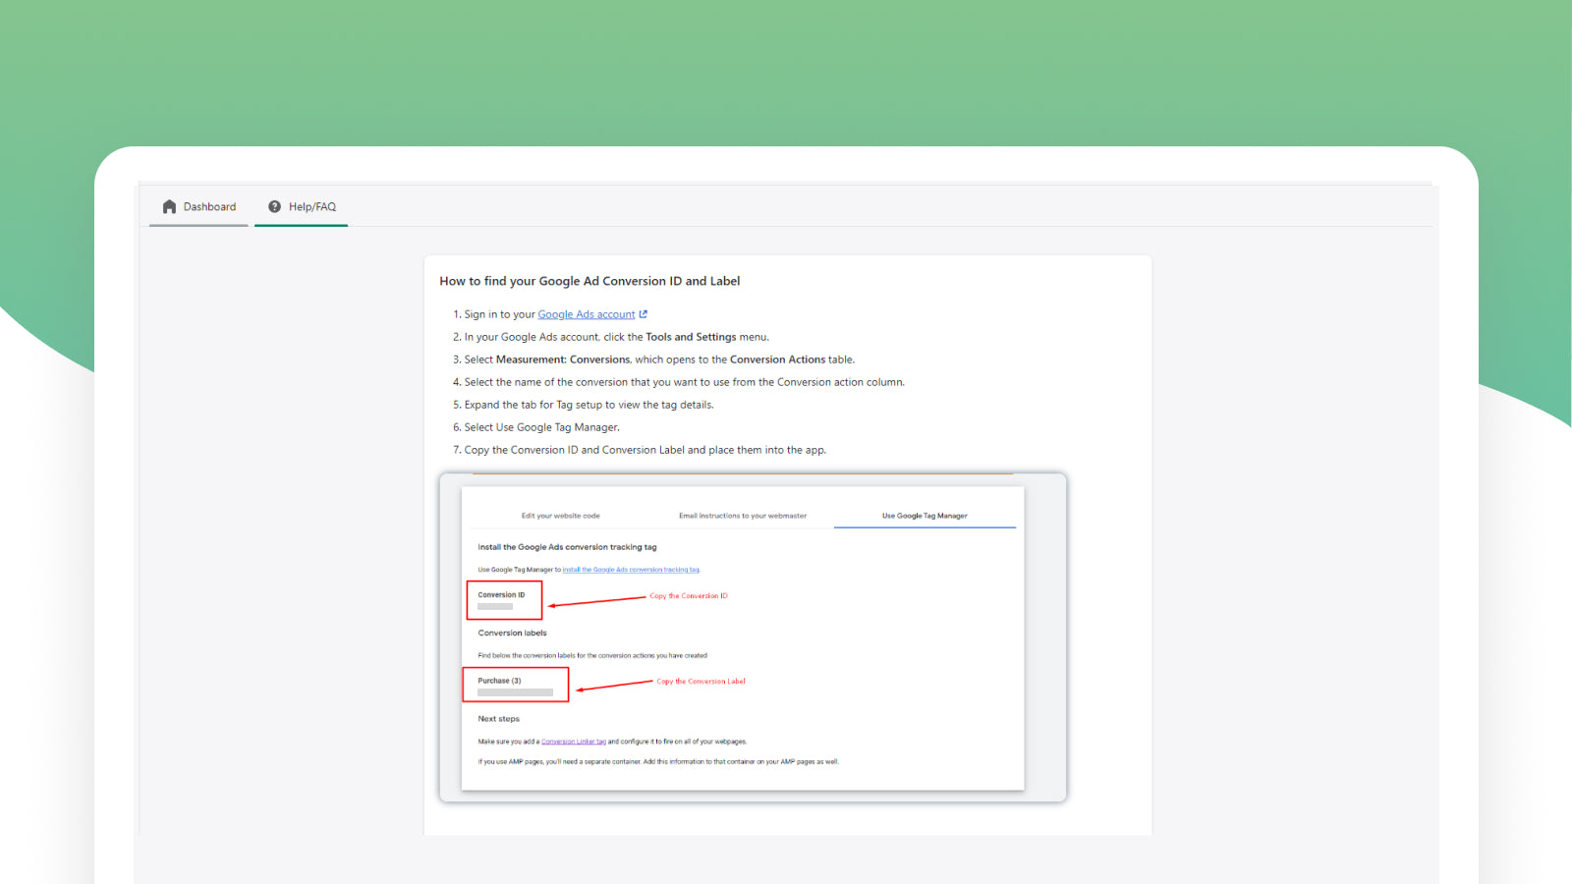
Task: Switch to the Help/FAQ tab
Action: pos(301,206)
